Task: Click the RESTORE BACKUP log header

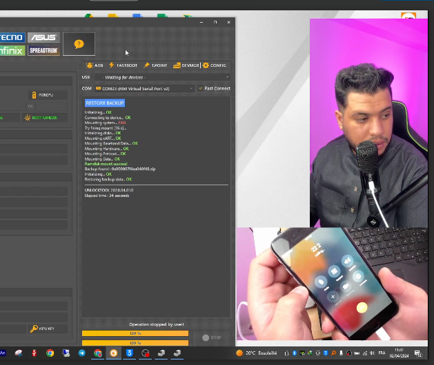Action: (x=105, y=103)
